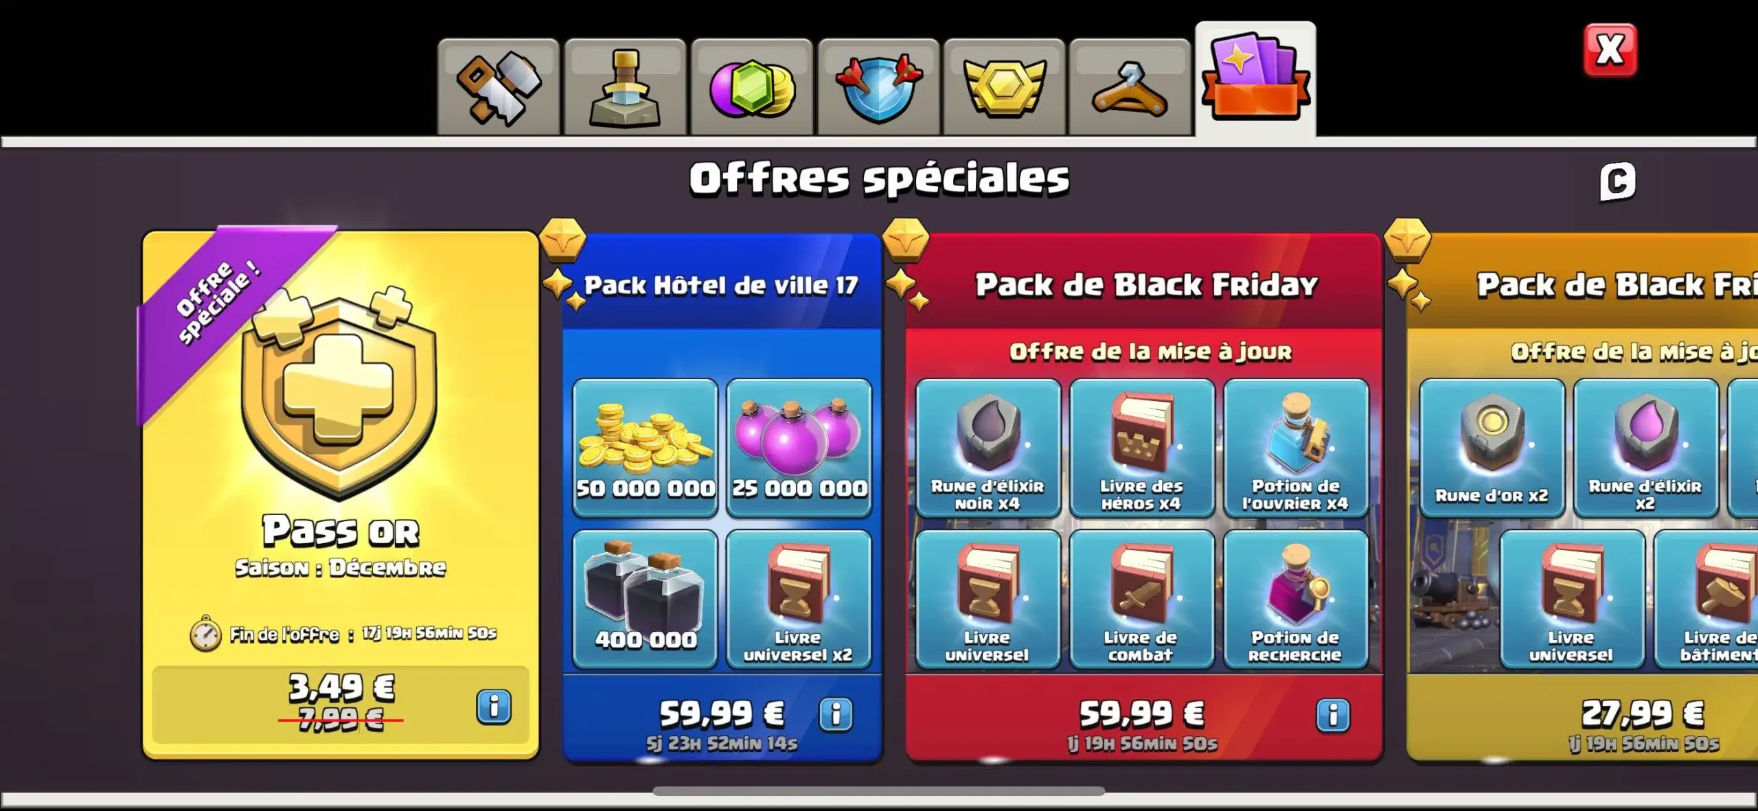Viewport: 1758px width, 811px height.
Task: Tap the Rune d'or x2 item
Action: click(x=1492, y=447)
